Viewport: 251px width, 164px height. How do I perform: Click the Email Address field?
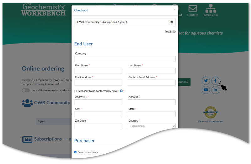[98, 83]
